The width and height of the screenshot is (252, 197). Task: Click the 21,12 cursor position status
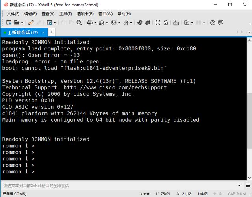(x=184, y=194)
